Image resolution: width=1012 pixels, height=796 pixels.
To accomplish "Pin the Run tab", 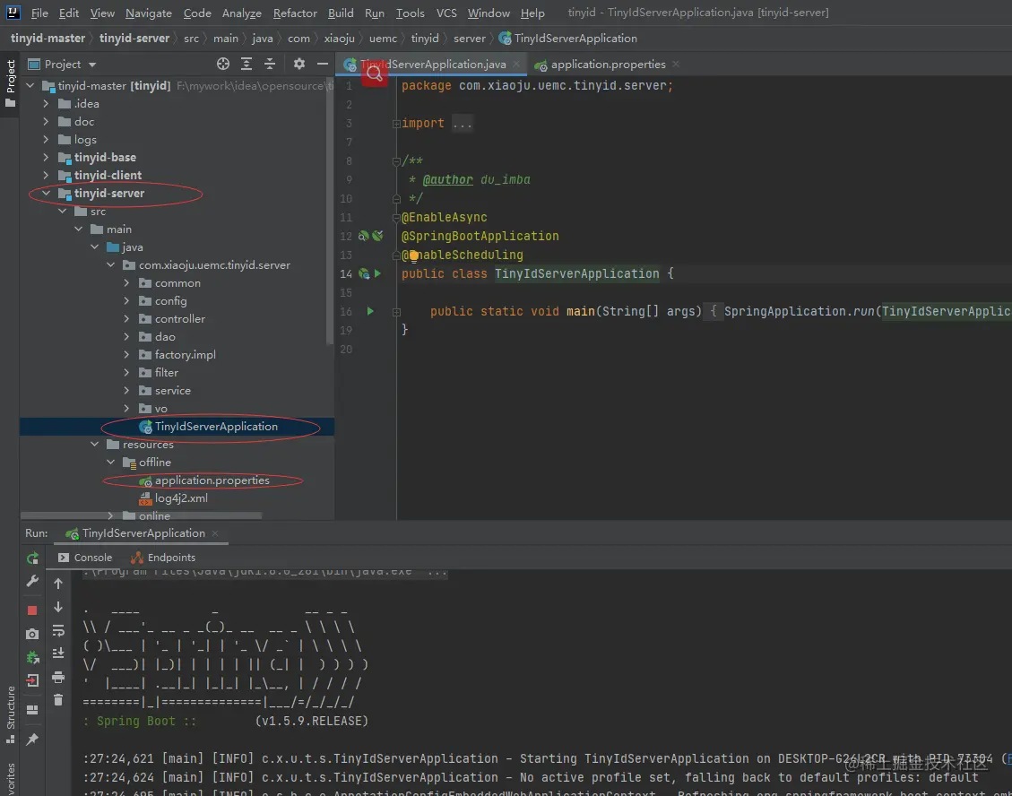I will tap(32, 740).
